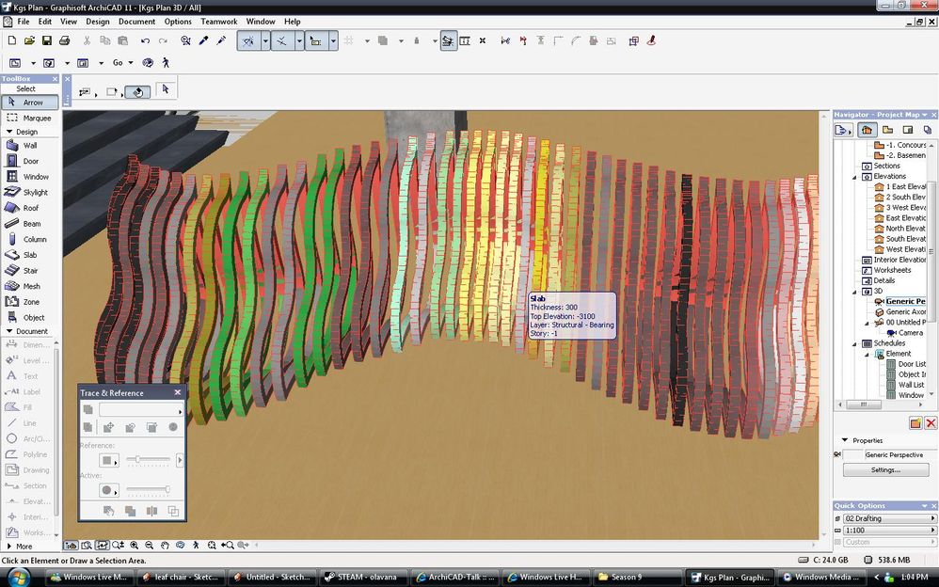
Task: Switch Navigator to Publisher Sets button
Action: click(927, 130)
